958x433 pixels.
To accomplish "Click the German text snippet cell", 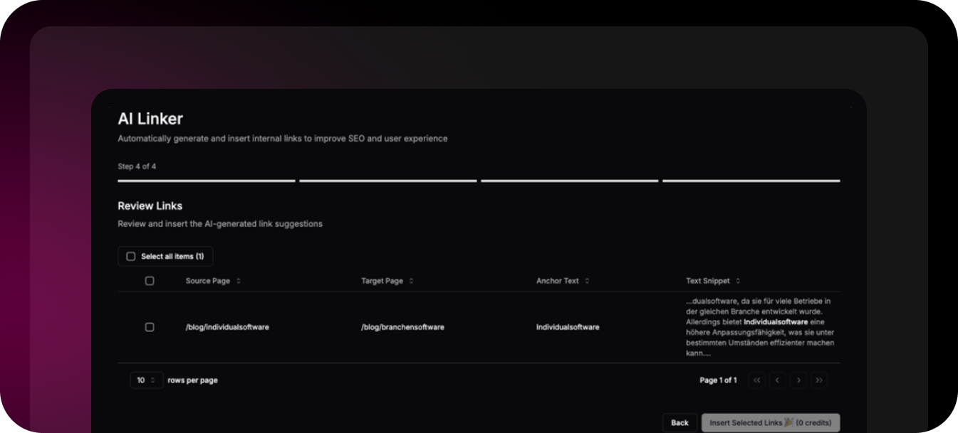I will coord(760,327).
